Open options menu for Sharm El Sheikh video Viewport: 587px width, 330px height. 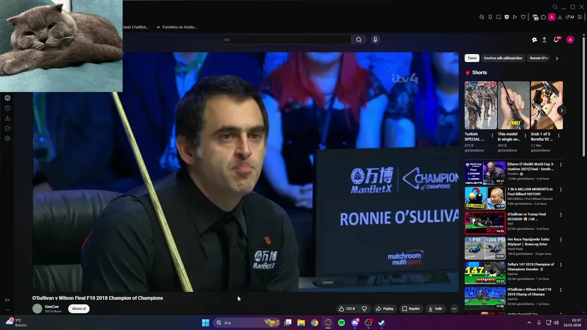(x=560, y=165)
